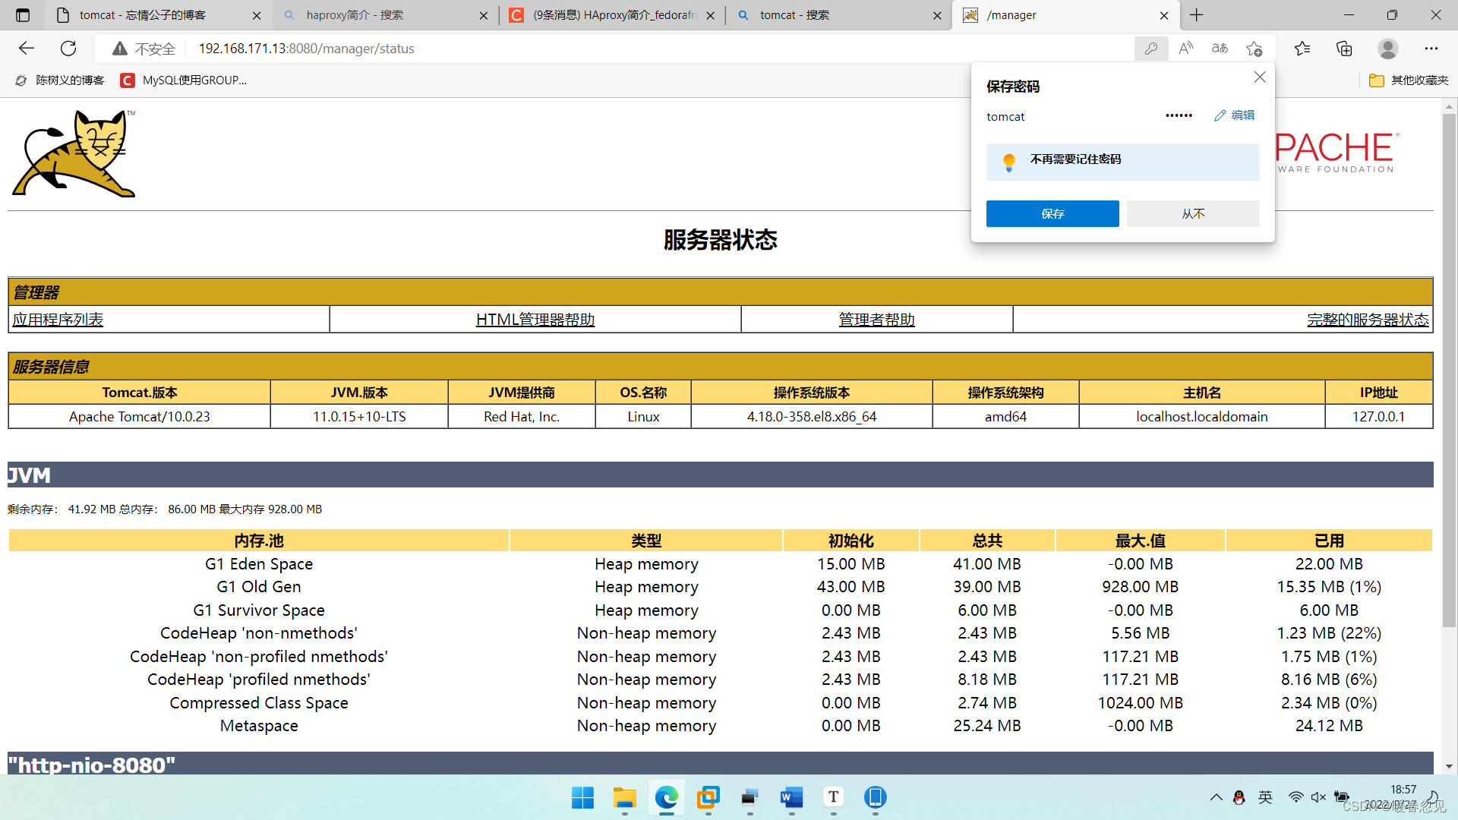
Task: Open the Typora taskbar icon
Action: (x=833, y=797)
